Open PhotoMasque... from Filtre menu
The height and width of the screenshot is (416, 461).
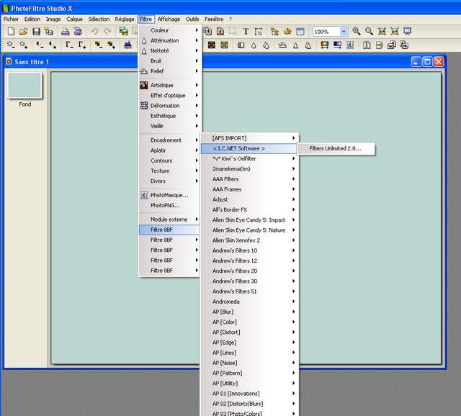(170, 195)
